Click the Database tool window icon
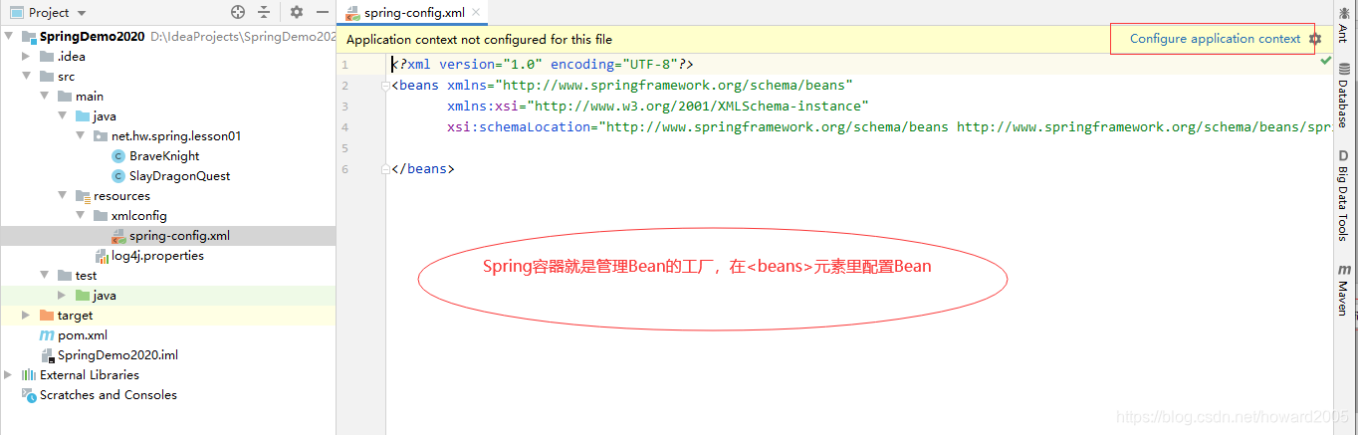The width and height of the screenshot is (1358, 435). pyautogui.click(x=1344, y=70)
